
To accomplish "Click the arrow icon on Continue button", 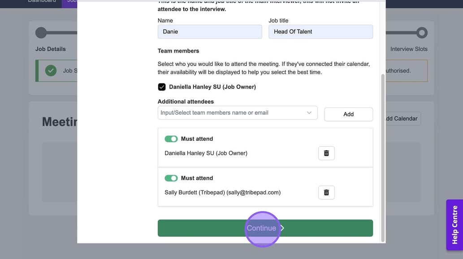I will pos(282,228).
